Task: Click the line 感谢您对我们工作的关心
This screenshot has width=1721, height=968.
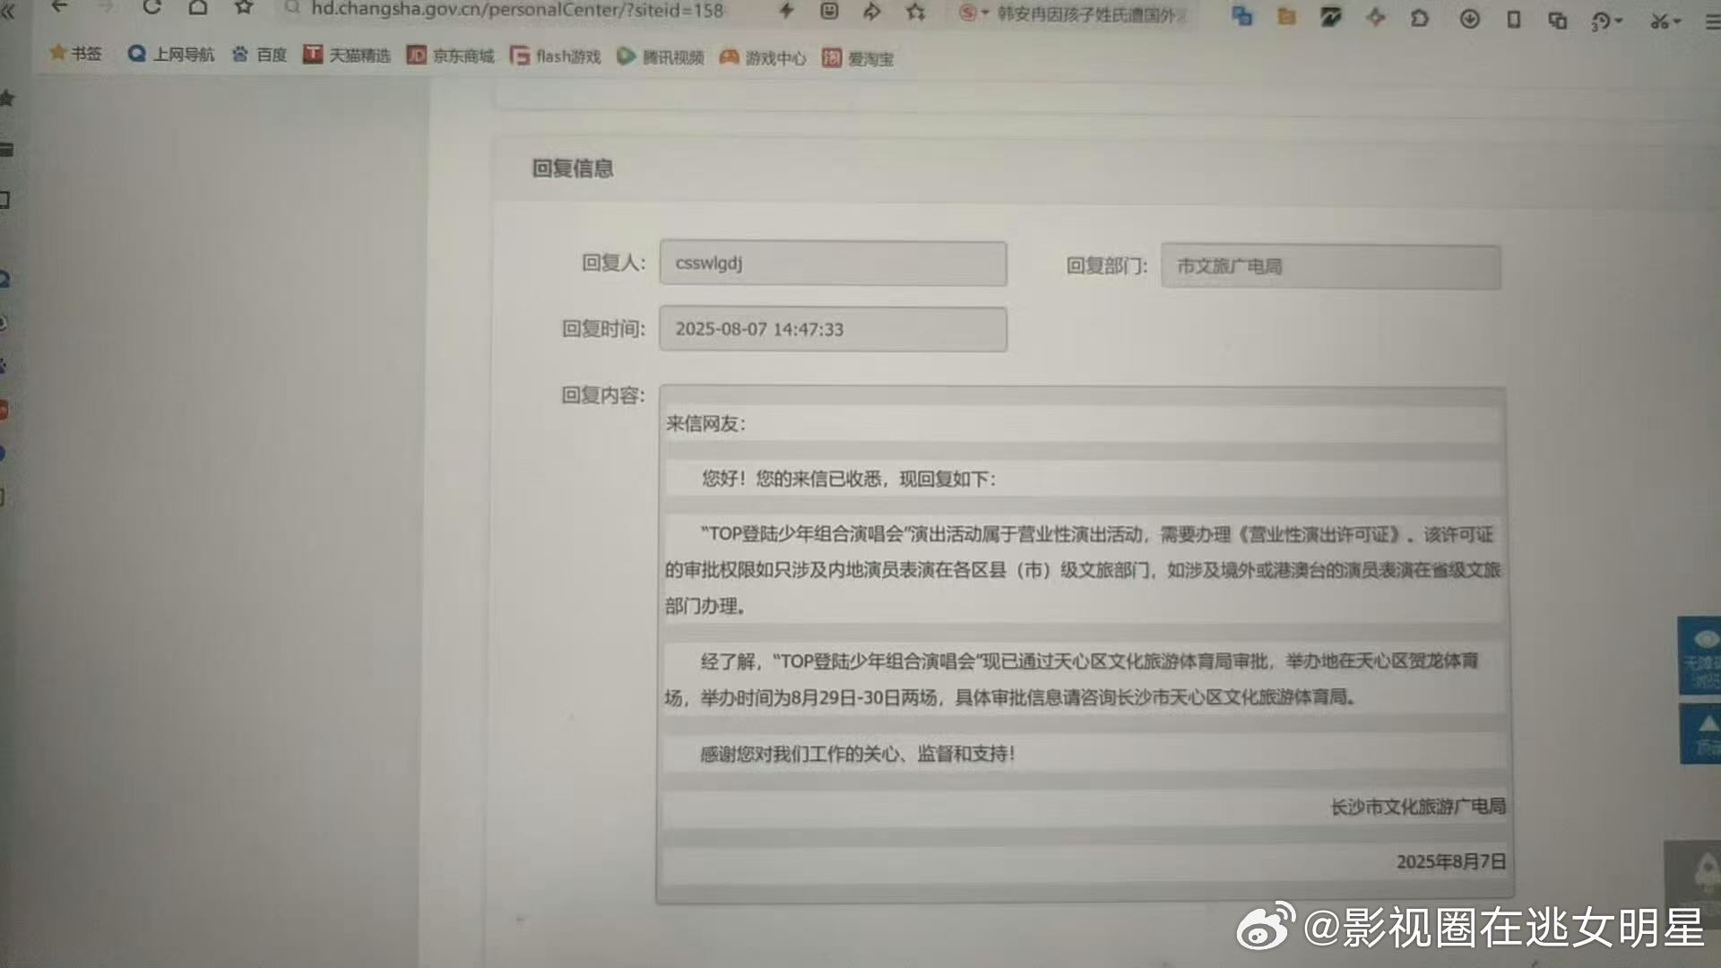Action: pos(858,755)
